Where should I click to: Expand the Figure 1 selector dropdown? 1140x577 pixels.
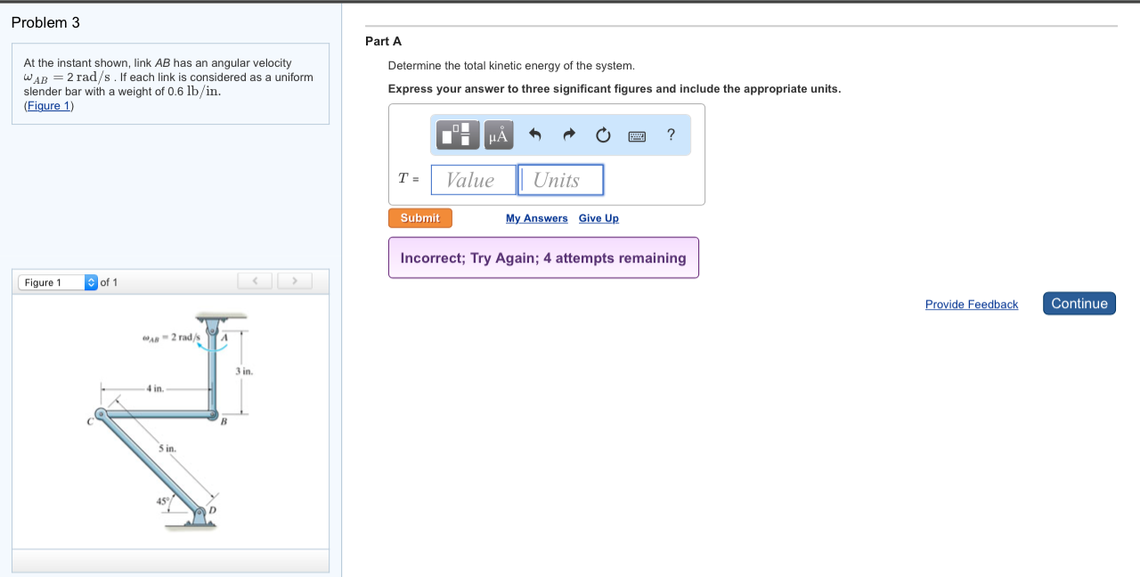click(x=58, y=282)
